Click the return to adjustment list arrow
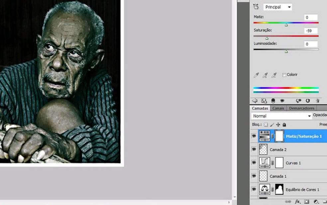Viewport: 327px width, 205px height. 255,101
